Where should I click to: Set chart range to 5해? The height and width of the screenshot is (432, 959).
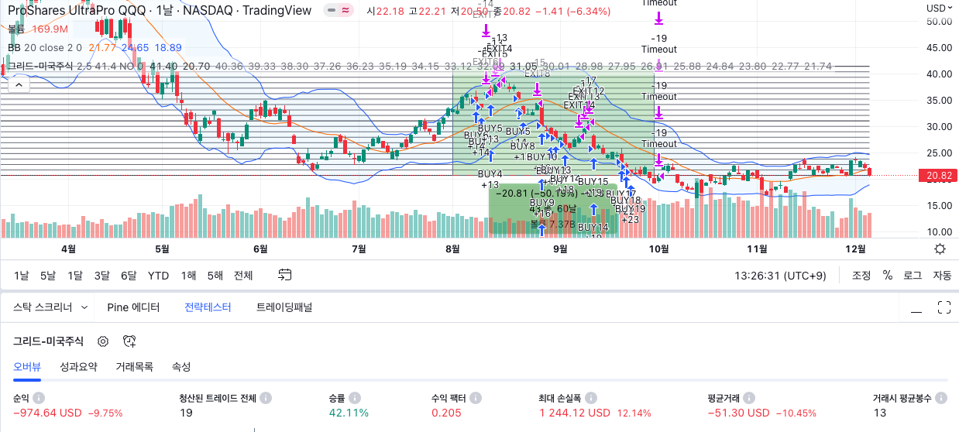tap(215, 276)
